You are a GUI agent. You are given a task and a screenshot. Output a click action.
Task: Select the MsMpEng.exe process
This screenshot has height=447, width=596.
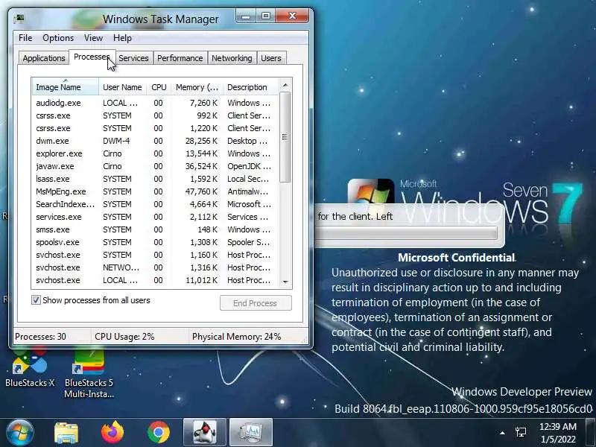pos(155,191)
